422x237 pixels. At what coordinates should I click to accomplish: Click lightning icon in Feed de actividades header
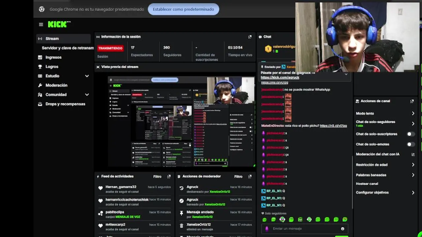pos(98,176)
